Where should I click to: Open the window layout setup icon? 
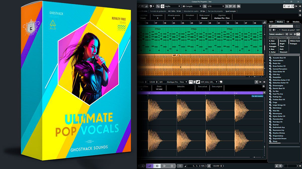(x=296, y=6)
